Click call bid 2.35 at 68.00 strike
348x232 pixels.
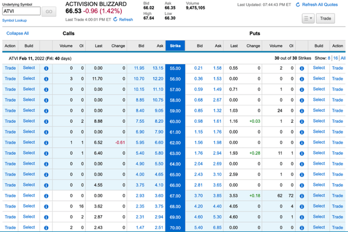pos(140,206)
